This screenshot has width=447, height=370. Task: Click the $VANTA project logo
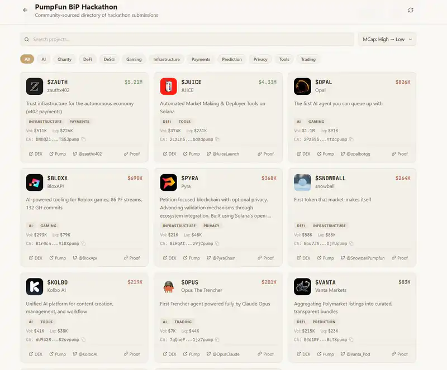(302, 286)
